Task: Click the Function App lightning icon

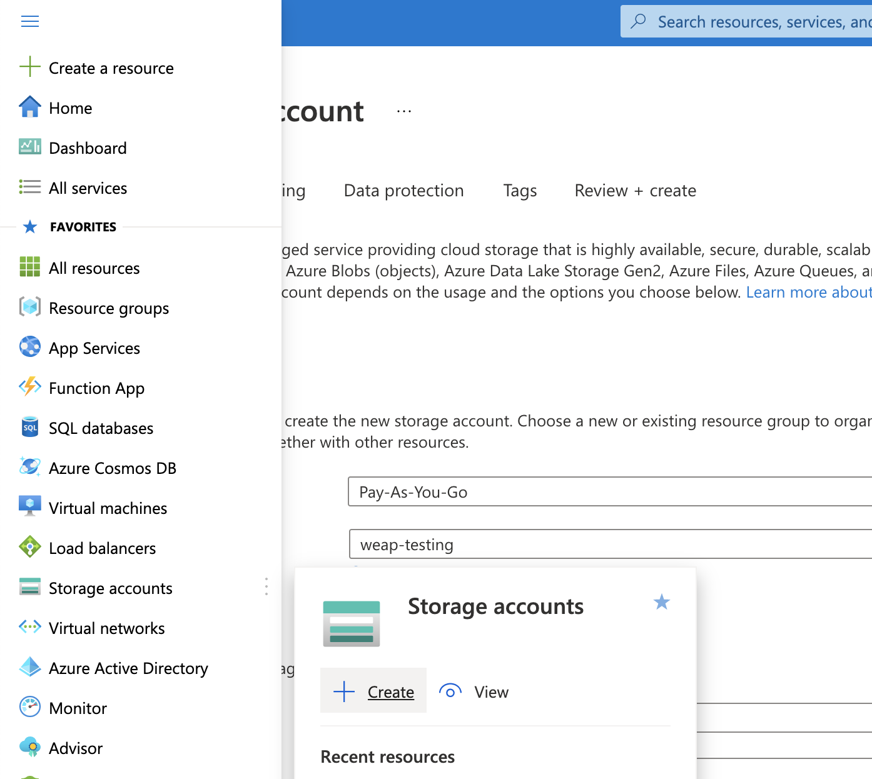Action: coord(30,387)
